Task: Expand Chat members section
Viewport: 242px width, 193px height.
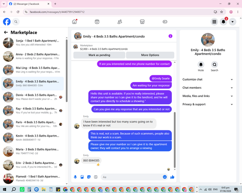Action: 208,88
